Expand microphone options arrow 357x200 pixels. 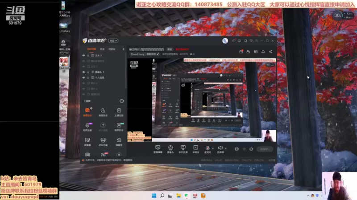(x=213, y=148)
